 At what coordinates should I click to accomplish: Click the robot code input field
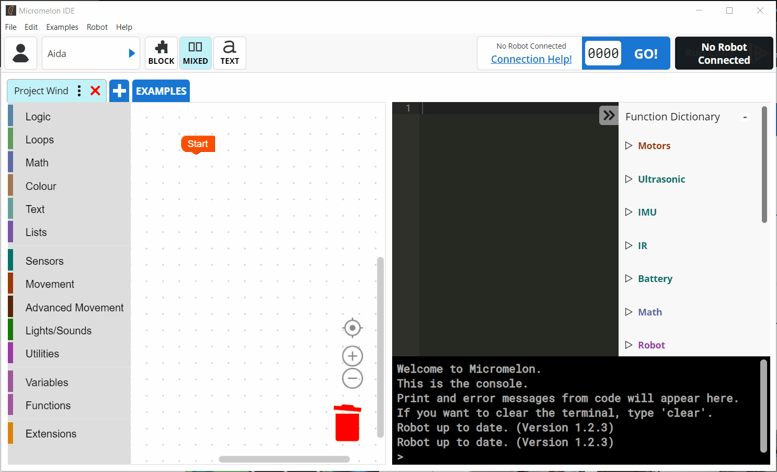pyautogui.click(x=603, y=53)
